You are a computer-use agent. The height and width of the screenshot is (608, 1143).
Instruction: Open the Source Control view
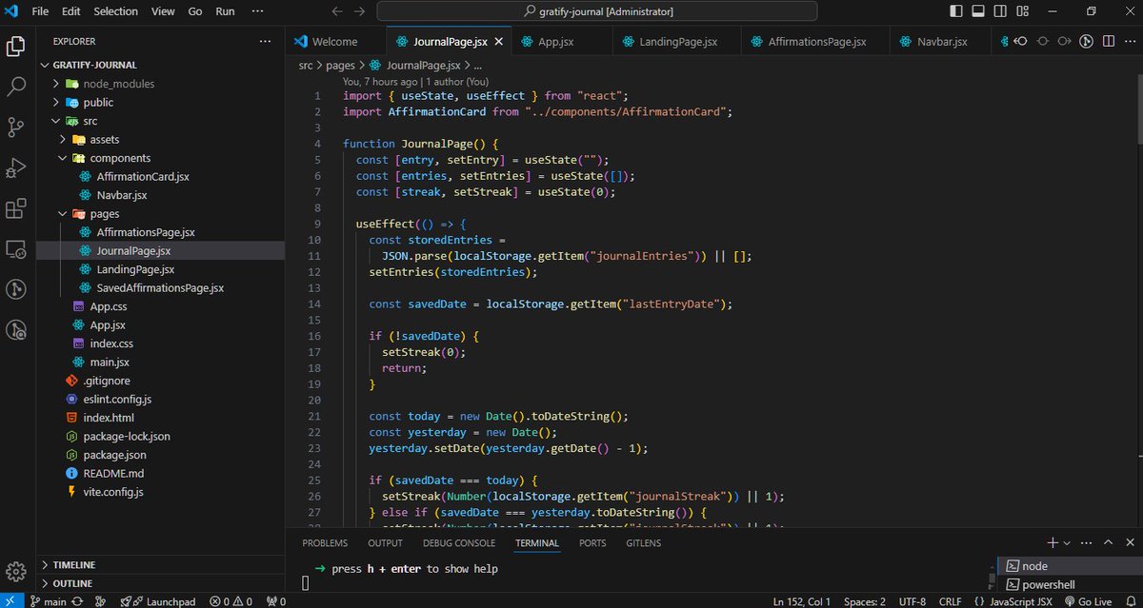[16, 127]
